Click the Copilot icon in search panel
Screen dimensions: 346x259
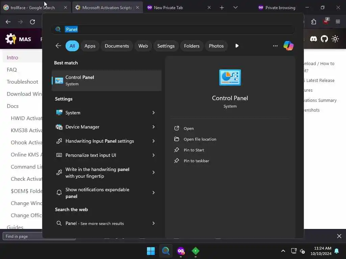(x=289, y=46)
